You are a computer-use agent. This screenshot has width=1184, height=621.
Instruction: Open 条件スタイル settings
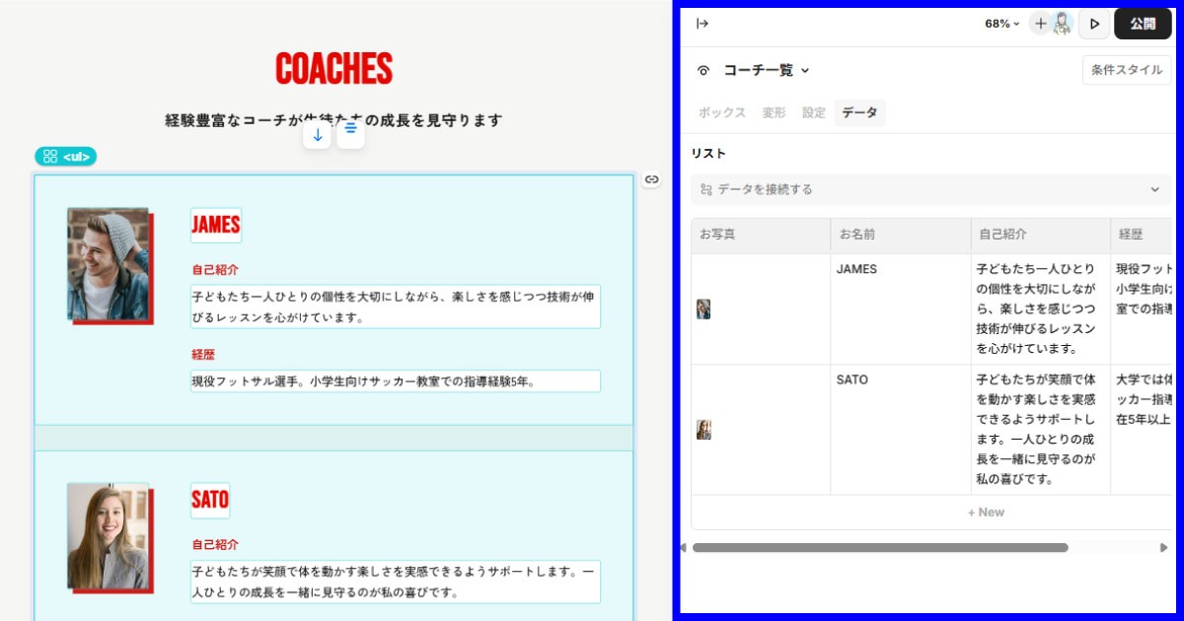click(1126, 69)
